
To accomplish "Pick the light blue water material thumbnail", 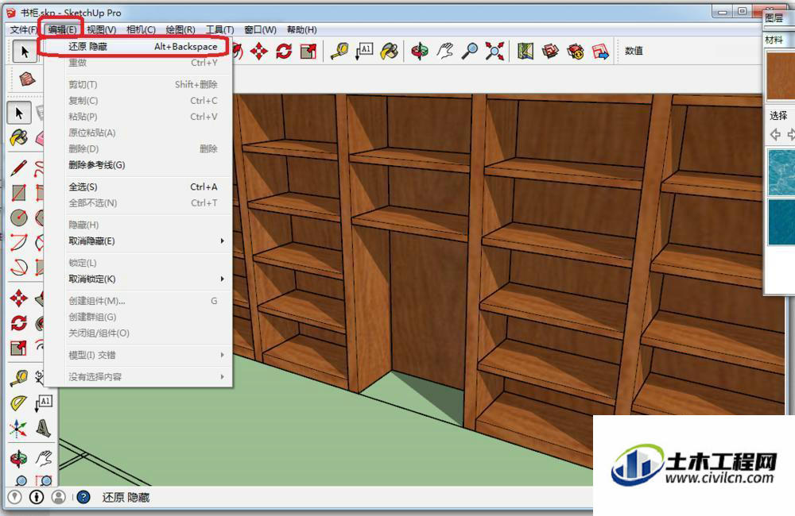I will click(x=781, y=171).
